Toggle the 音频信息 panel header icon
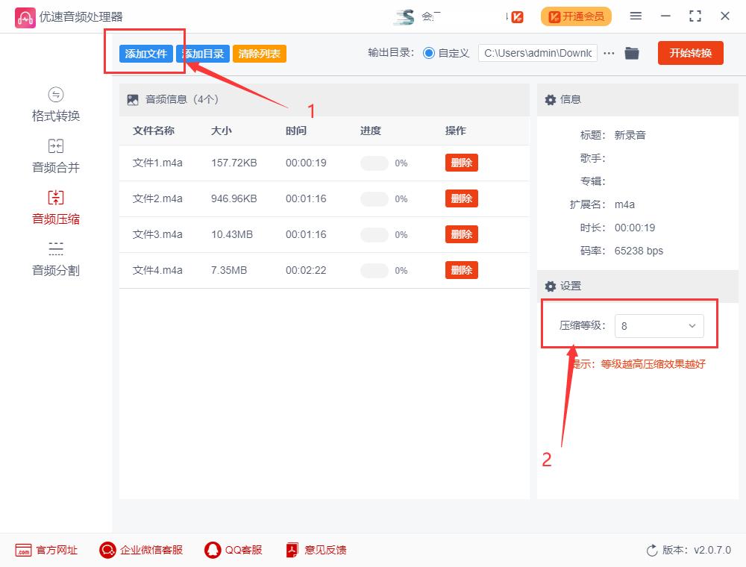The height and width of the screenshot is (567, 746). click(133, 98)
